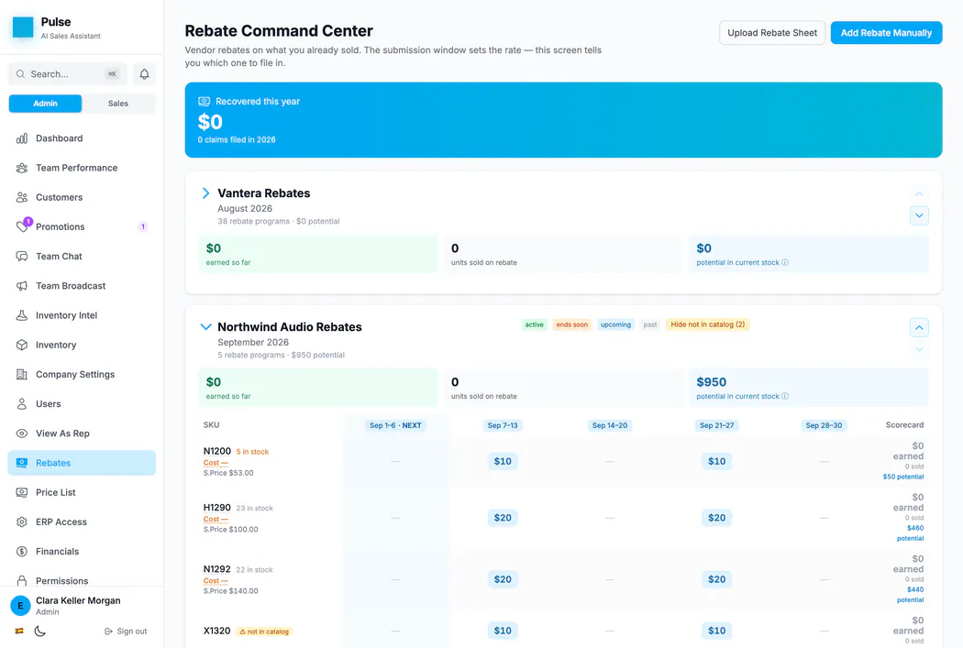Open Team Performance page
Screen dimensions: 963x648
click(82, 168)
